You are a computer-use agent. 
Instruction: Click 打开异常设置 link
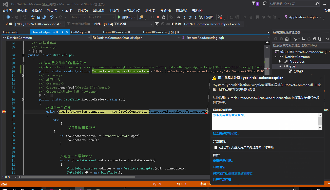coord(222,180)
